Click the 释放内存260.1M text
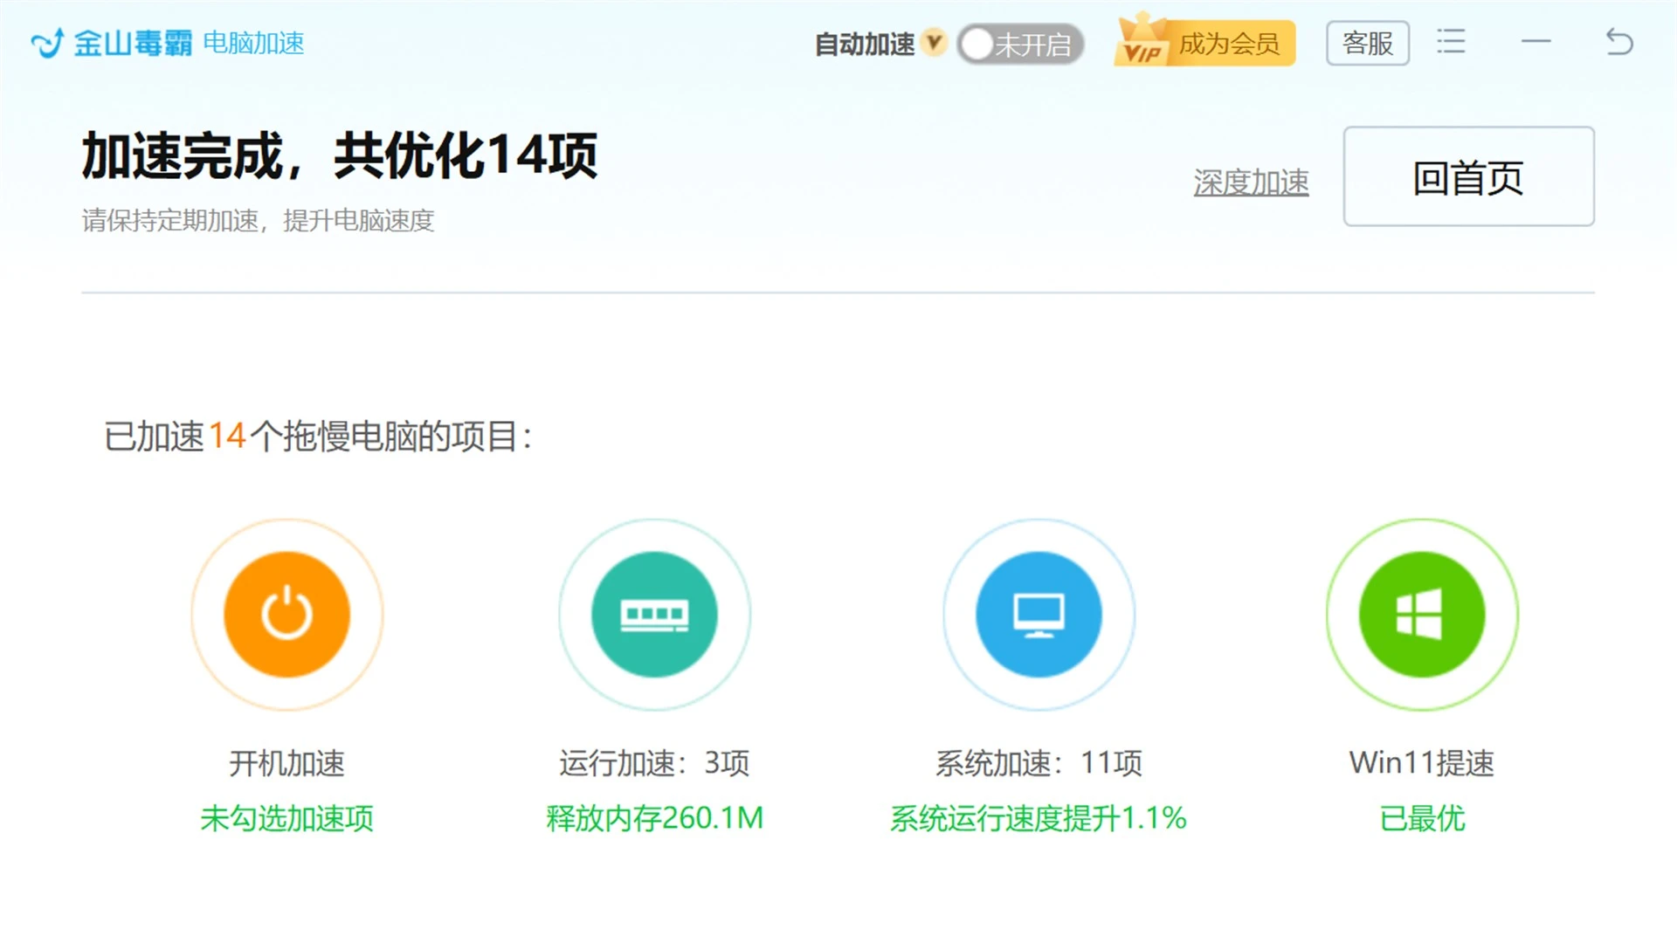Image resolution: width=1677 pixels, height=943 pixels. (x=654, y=818)
